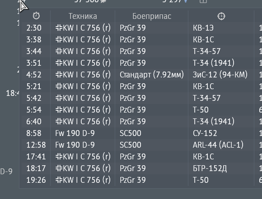Select the Боеприпас column header
262x199 pixels.
coord(152,16)
